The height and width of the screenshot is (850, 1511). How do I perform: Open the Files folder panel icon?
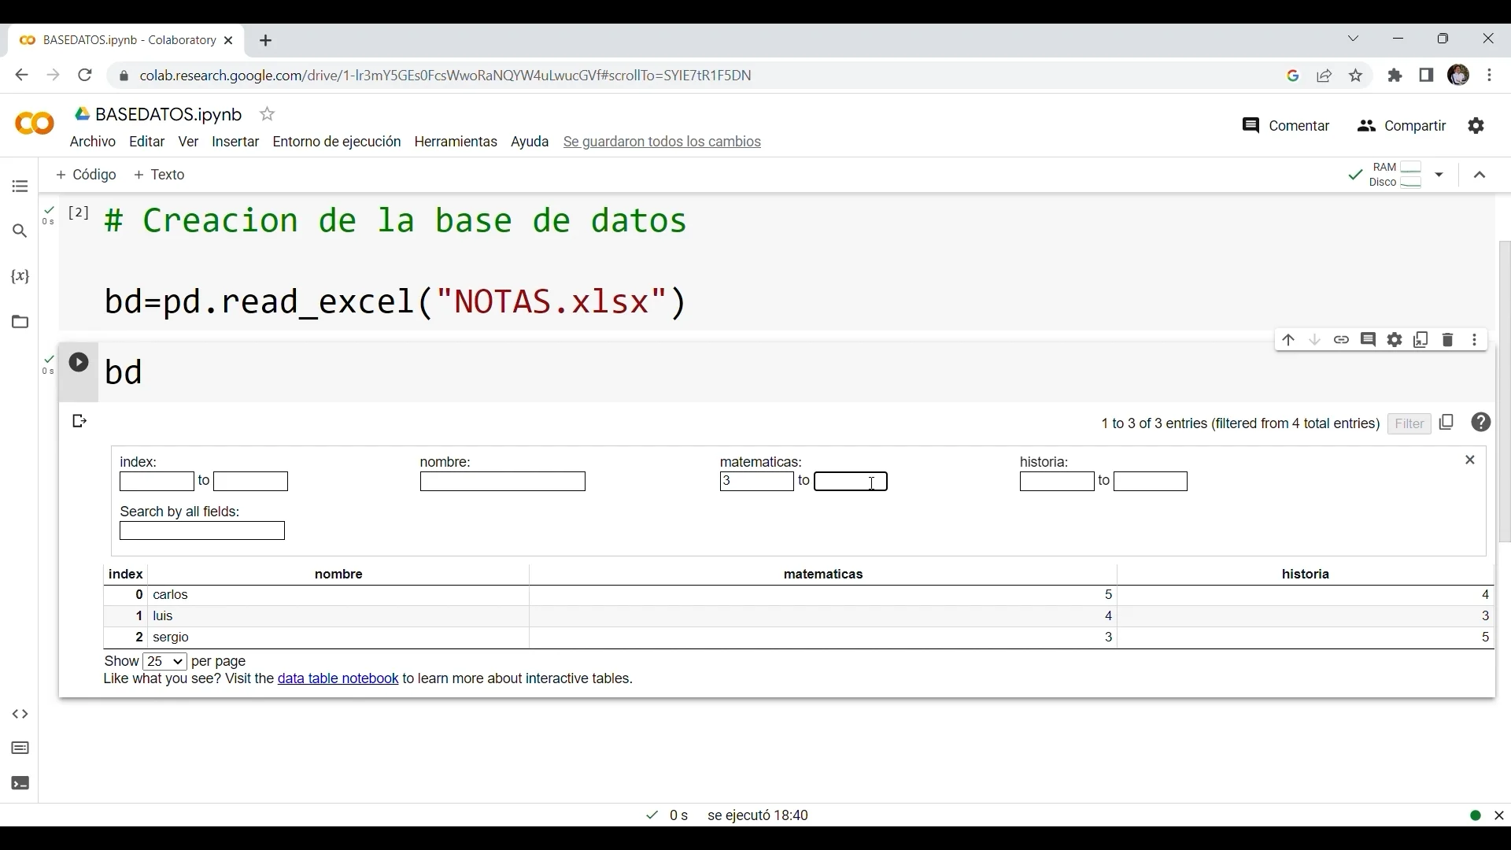[x=20, y=322]
